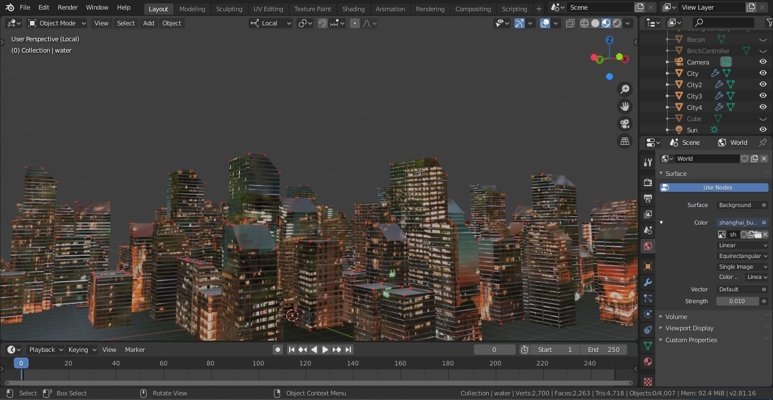
Task: Open the Tool properties tab
Action: point(648,162)
